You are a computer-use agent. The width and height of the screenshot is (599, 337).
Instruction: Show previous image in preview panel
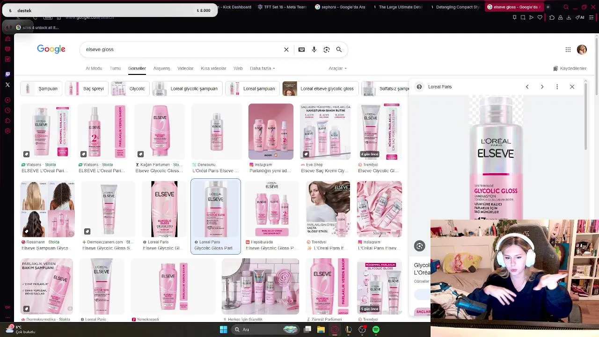(527, 87)
